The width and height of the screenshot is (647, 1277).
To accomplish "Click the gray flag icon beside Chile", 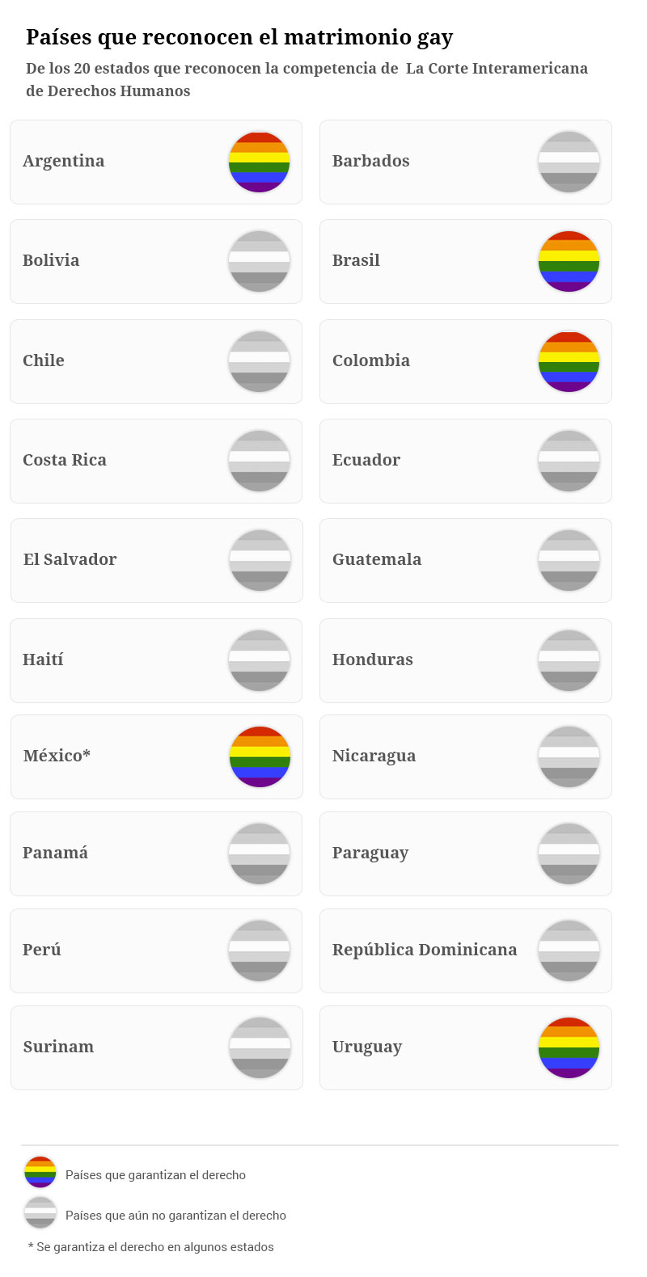I will click(x=259, y=361).
